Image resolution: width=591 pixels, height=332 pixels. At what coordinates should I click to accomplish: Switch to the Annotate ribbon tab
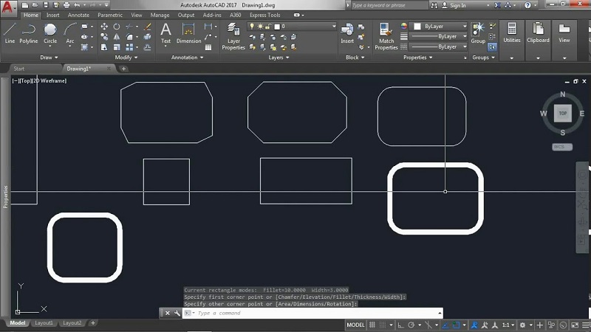coord(78,15)
